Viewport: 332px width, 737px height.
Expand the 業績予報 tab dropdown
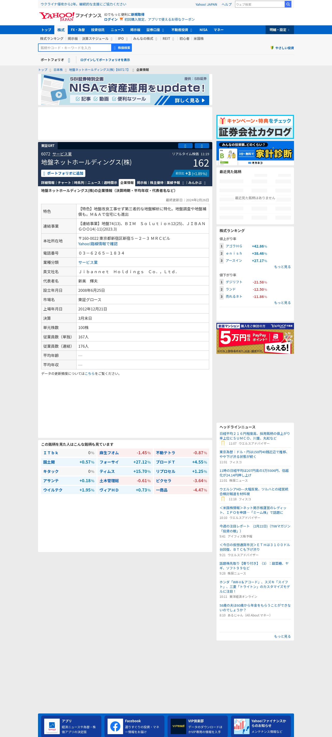(183, 183)
